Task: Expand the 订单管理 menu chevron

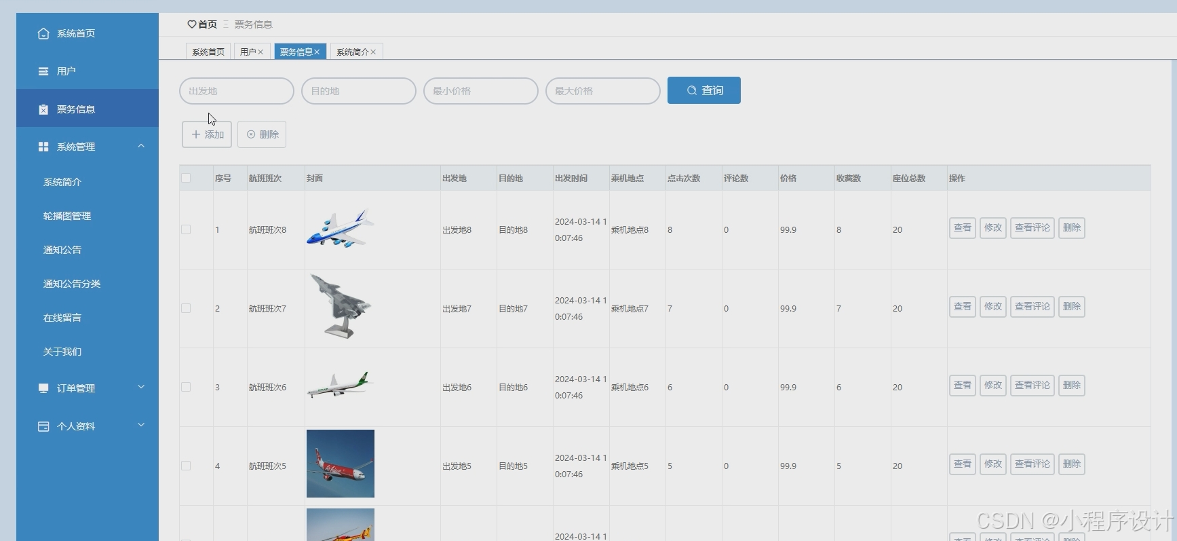Action: pyautogui.click(x=141, y=387)
